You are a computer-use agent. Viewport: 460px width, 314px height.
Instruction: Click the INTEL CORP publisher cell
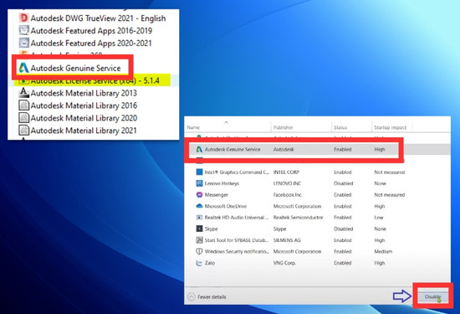(x=286, y=172)
